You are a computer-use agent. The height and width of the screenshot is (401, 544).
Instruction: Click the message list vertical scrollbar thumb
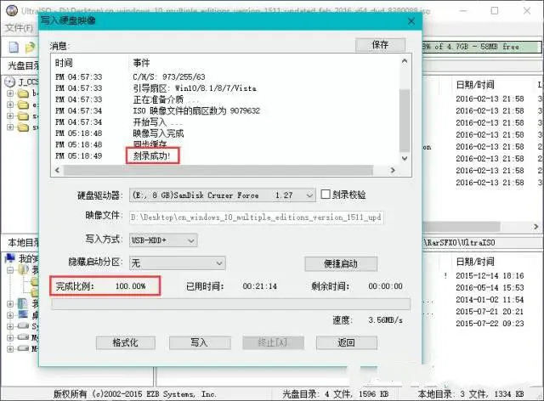pos(405,120)
